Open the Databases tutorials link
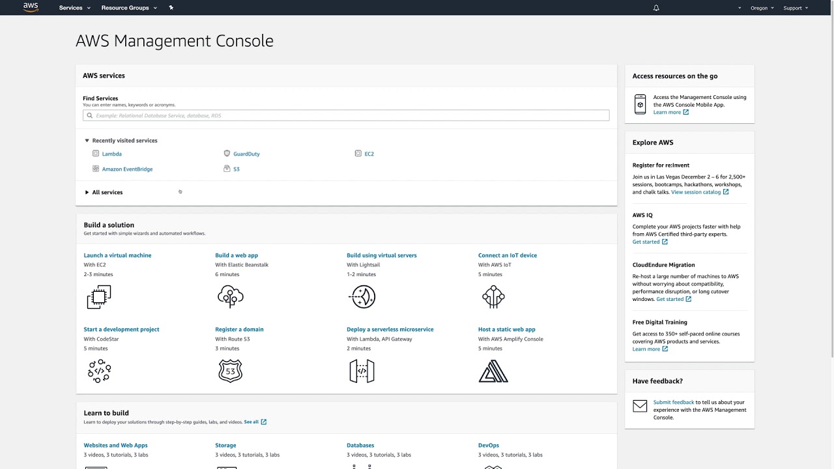The image size is (834, 469). (x=360, y=446)
